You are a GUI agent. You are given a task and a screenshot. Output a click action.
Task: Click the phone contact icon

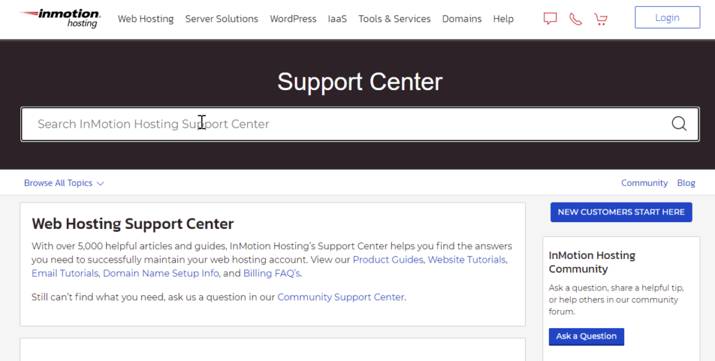tap(575, 19)
